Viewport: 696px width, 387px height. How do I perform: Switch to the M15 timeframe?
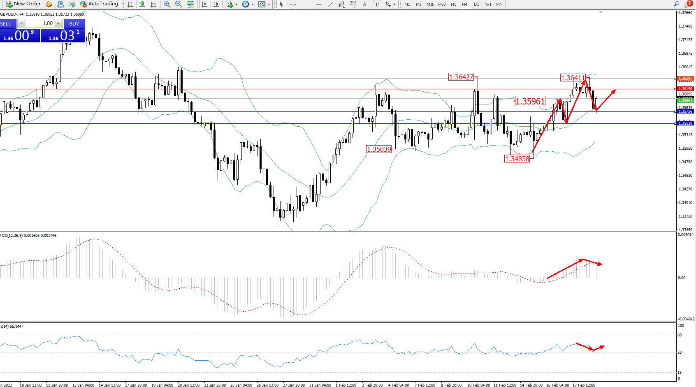(x=430, y=4)
